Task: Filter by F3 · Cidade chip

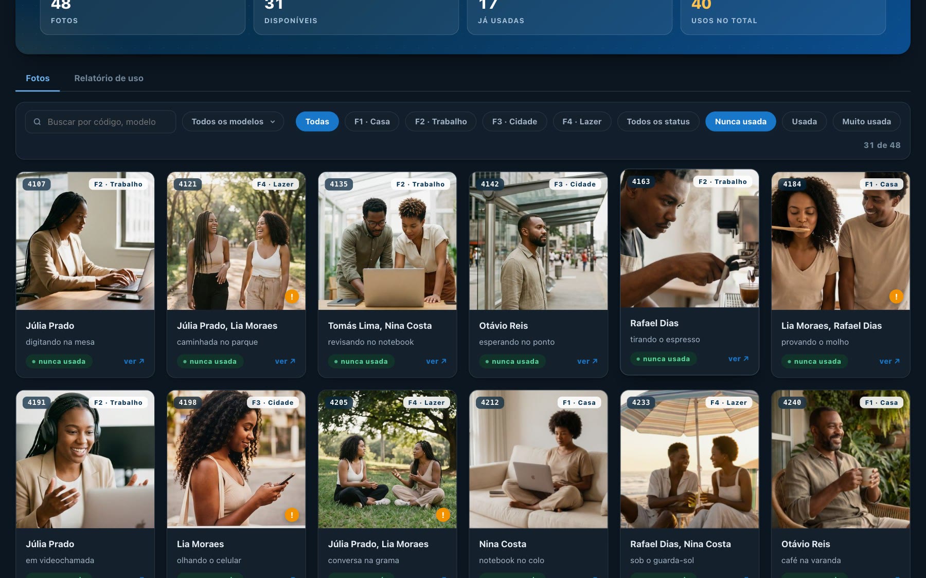Action: point(514,122)
